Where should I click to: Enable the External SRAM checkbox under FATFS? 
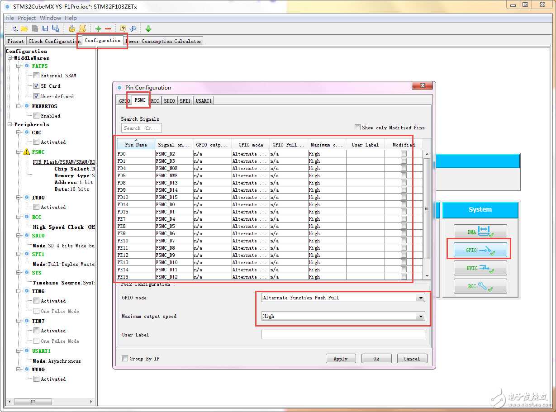(36, 76)
